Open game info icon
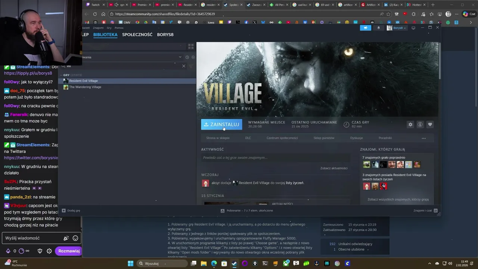Screen dimensions: 478x269 point(420,124)
